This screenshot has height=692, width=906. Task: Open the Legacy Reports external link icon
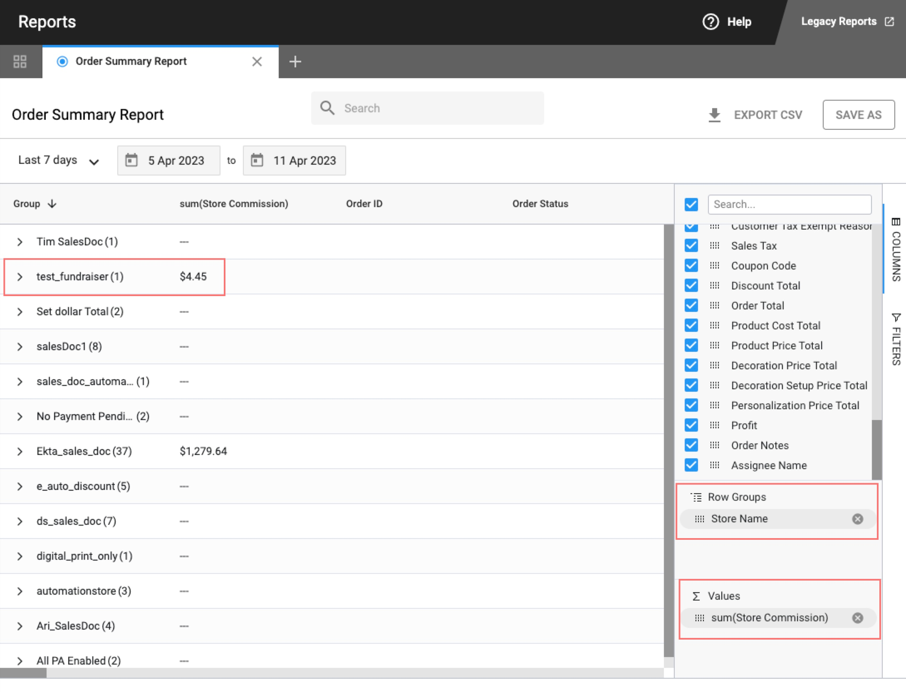[x=889, y=22]
